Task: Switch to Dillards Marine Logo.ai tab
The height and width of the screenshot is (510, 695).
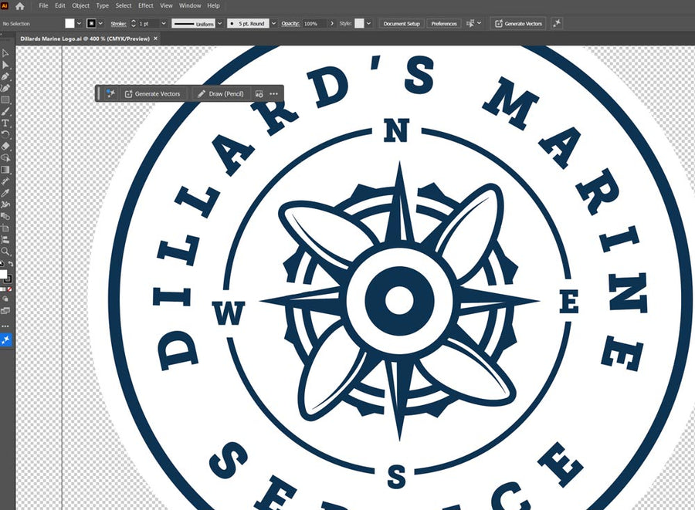Action: click(x=85, y=39)
